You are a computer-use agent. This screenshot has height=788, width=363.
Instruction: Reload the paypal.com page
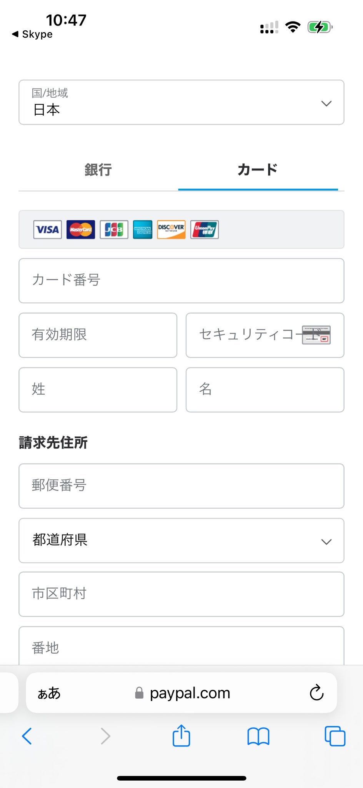click(316, 693)
